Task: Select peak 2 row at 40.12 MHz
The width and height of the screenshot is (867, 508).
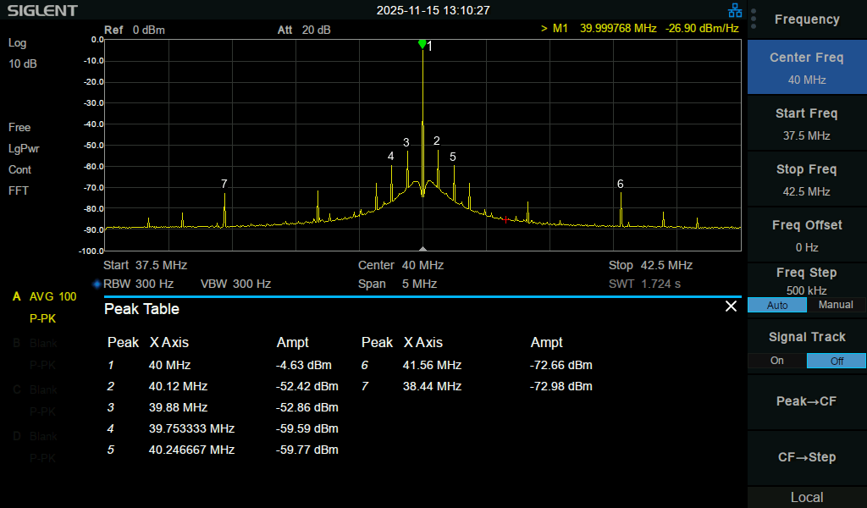Action: click(223, 386)
